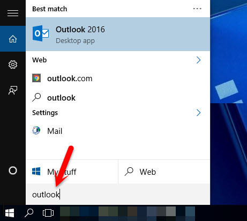
Task: Search the web for outlook suggestion
Action: (118, 98)
